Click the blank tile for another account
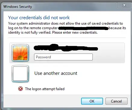 click(20, 74)
